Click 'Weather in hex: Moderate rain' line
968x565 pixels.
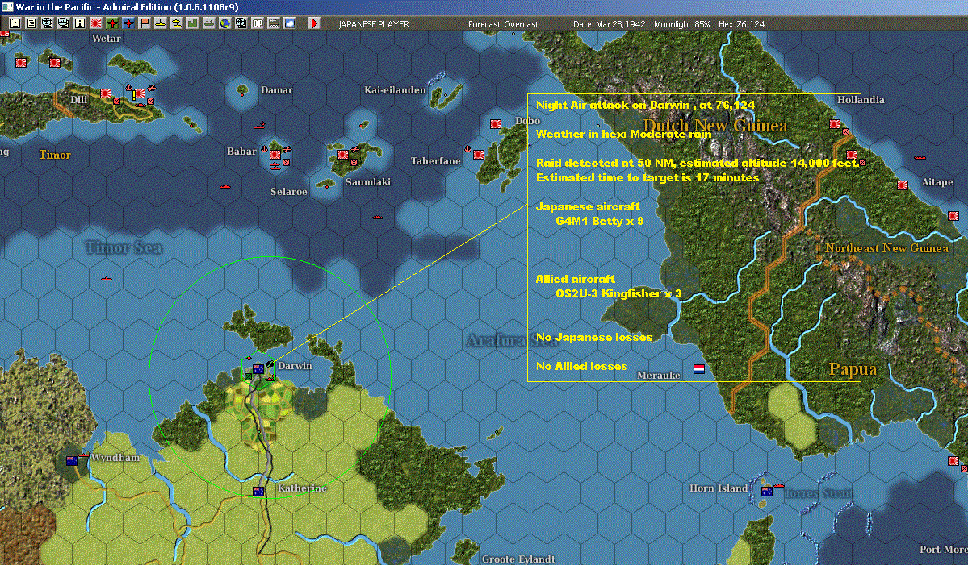pyautogui.click(x=623, y=134)
